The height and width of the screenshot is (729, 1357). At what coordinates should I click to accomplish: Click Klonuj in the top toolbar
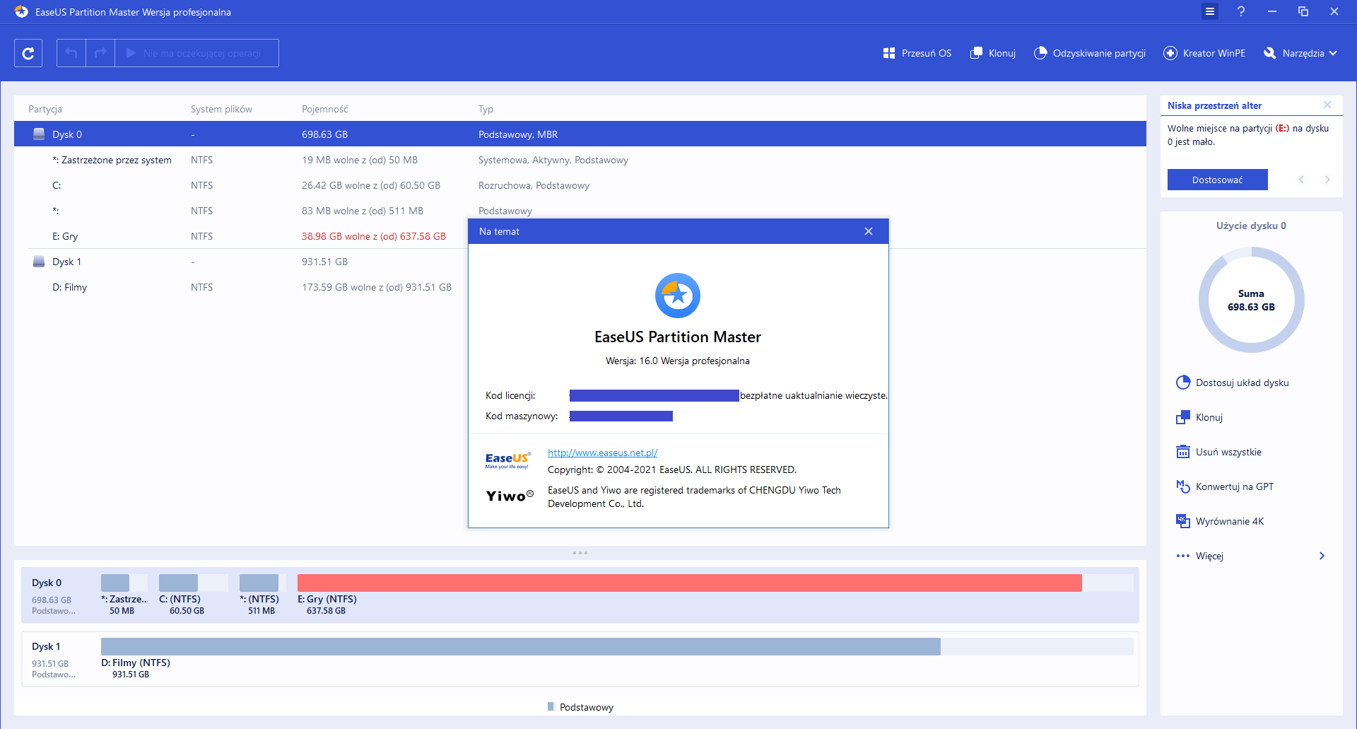click(993, 53)
